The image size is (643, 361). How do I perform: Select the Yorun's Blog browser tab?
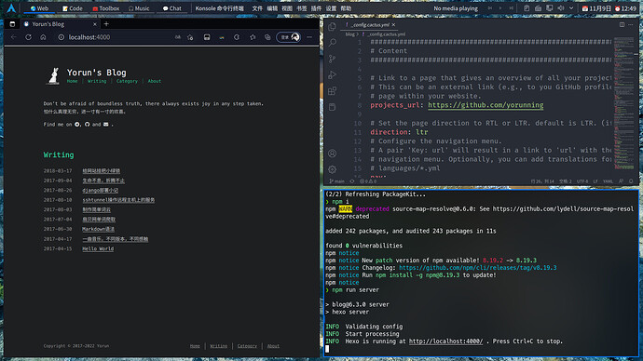point(60,24)
